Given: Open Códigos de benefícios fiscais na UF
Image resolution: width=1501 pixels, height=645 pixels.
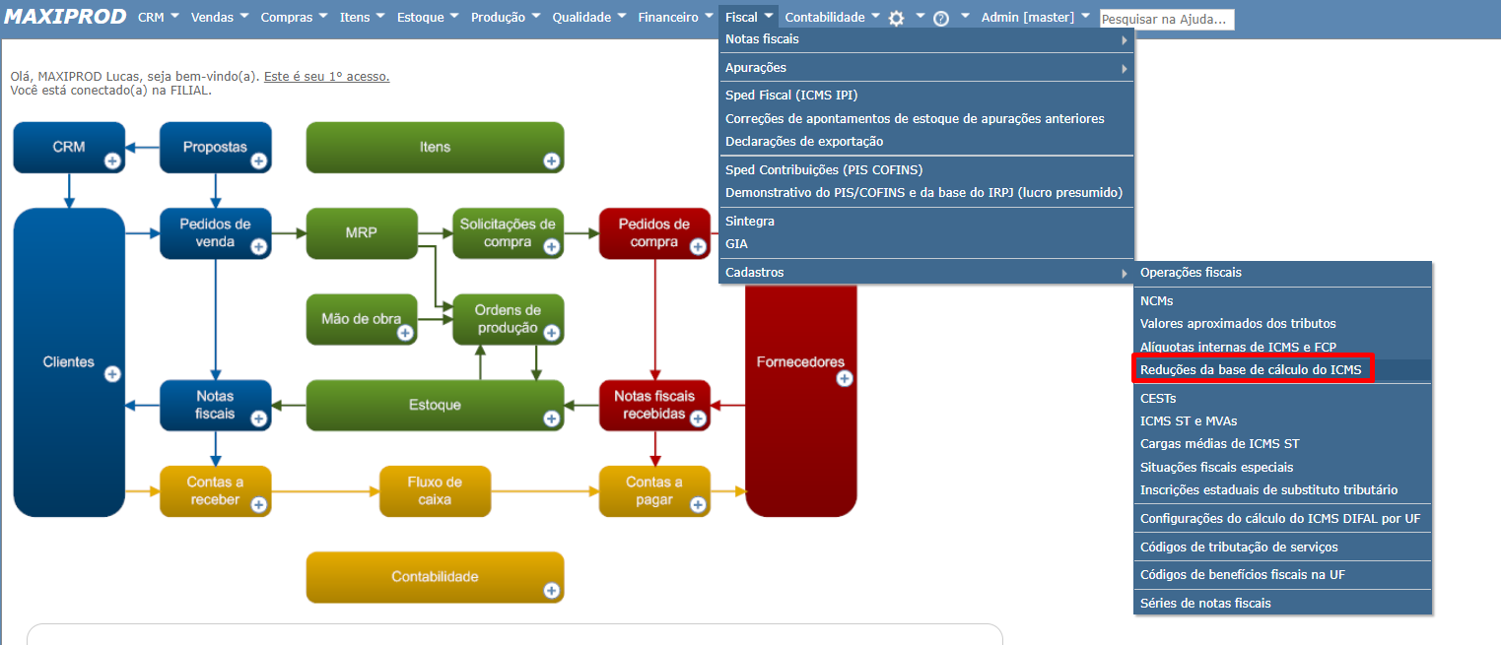Looking at the screenshot, I should point(1282,574).
